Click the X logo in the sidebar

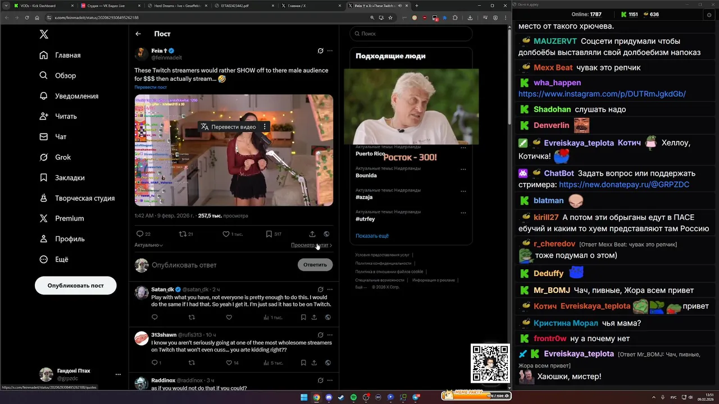(x=44, y=34)
